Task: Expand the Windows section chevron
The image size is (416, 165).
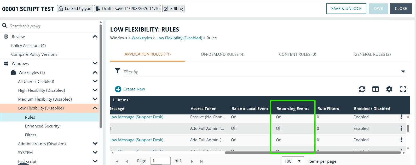Action: (x=95, y=63)
